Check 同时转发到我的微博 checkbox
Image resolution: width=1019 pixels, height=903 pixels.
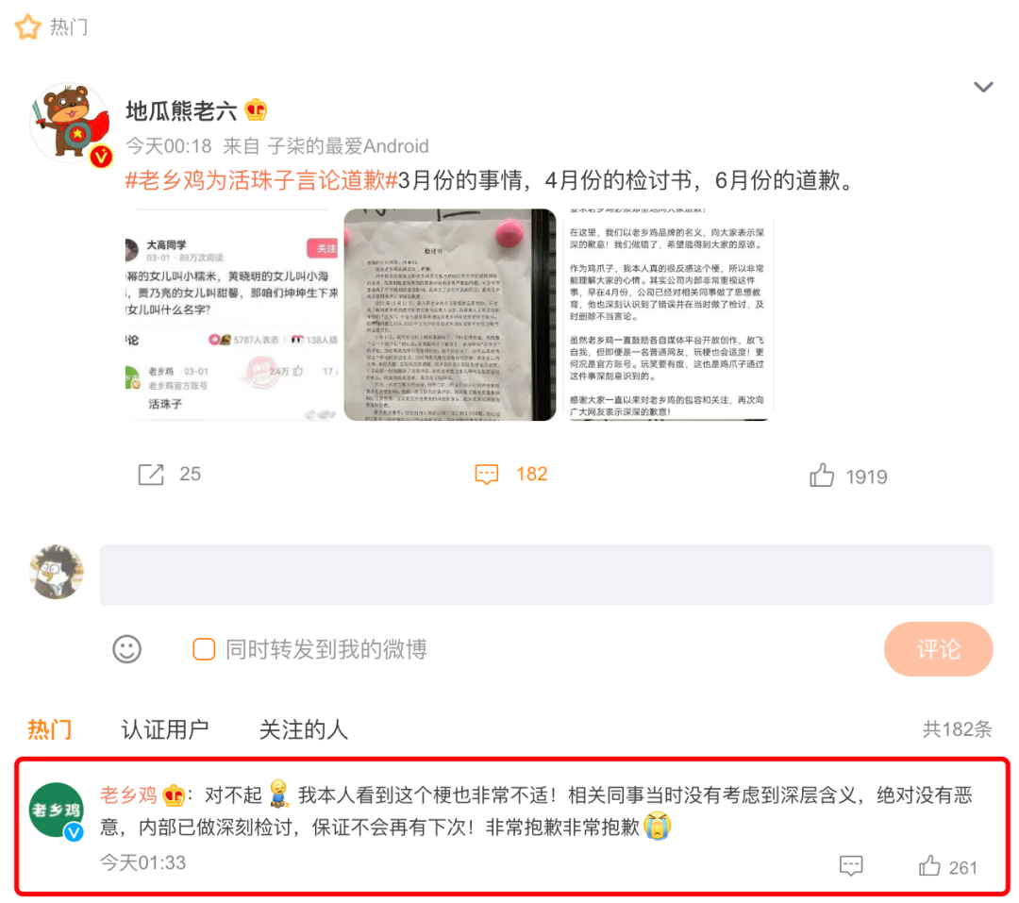click(x=204, y=649)
